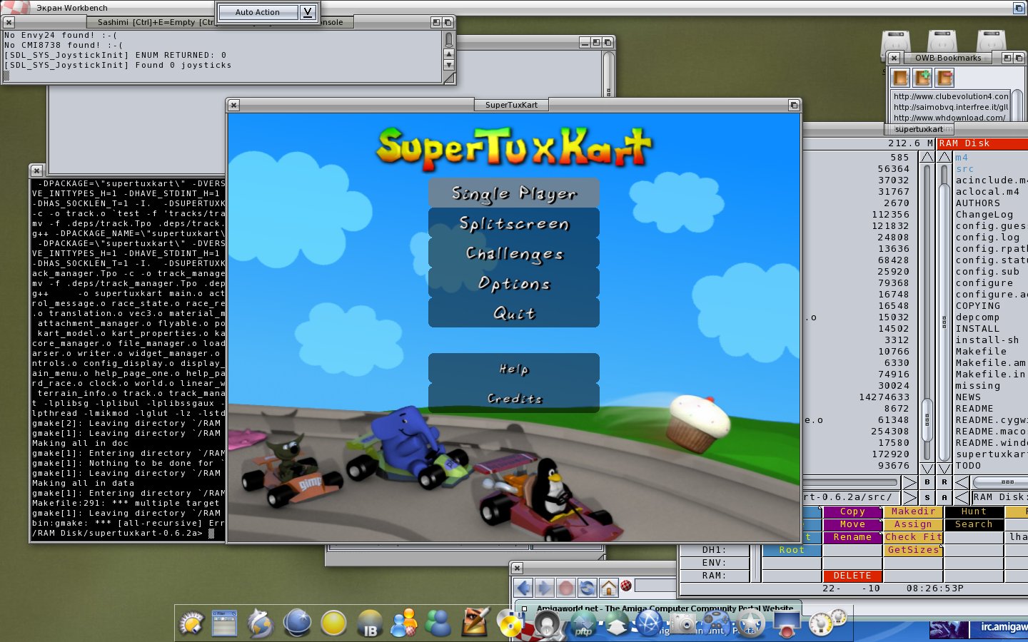Open the plain bookmark book icon in OWB Bookmarks
1028x642 pixels.
coord(900,77)
